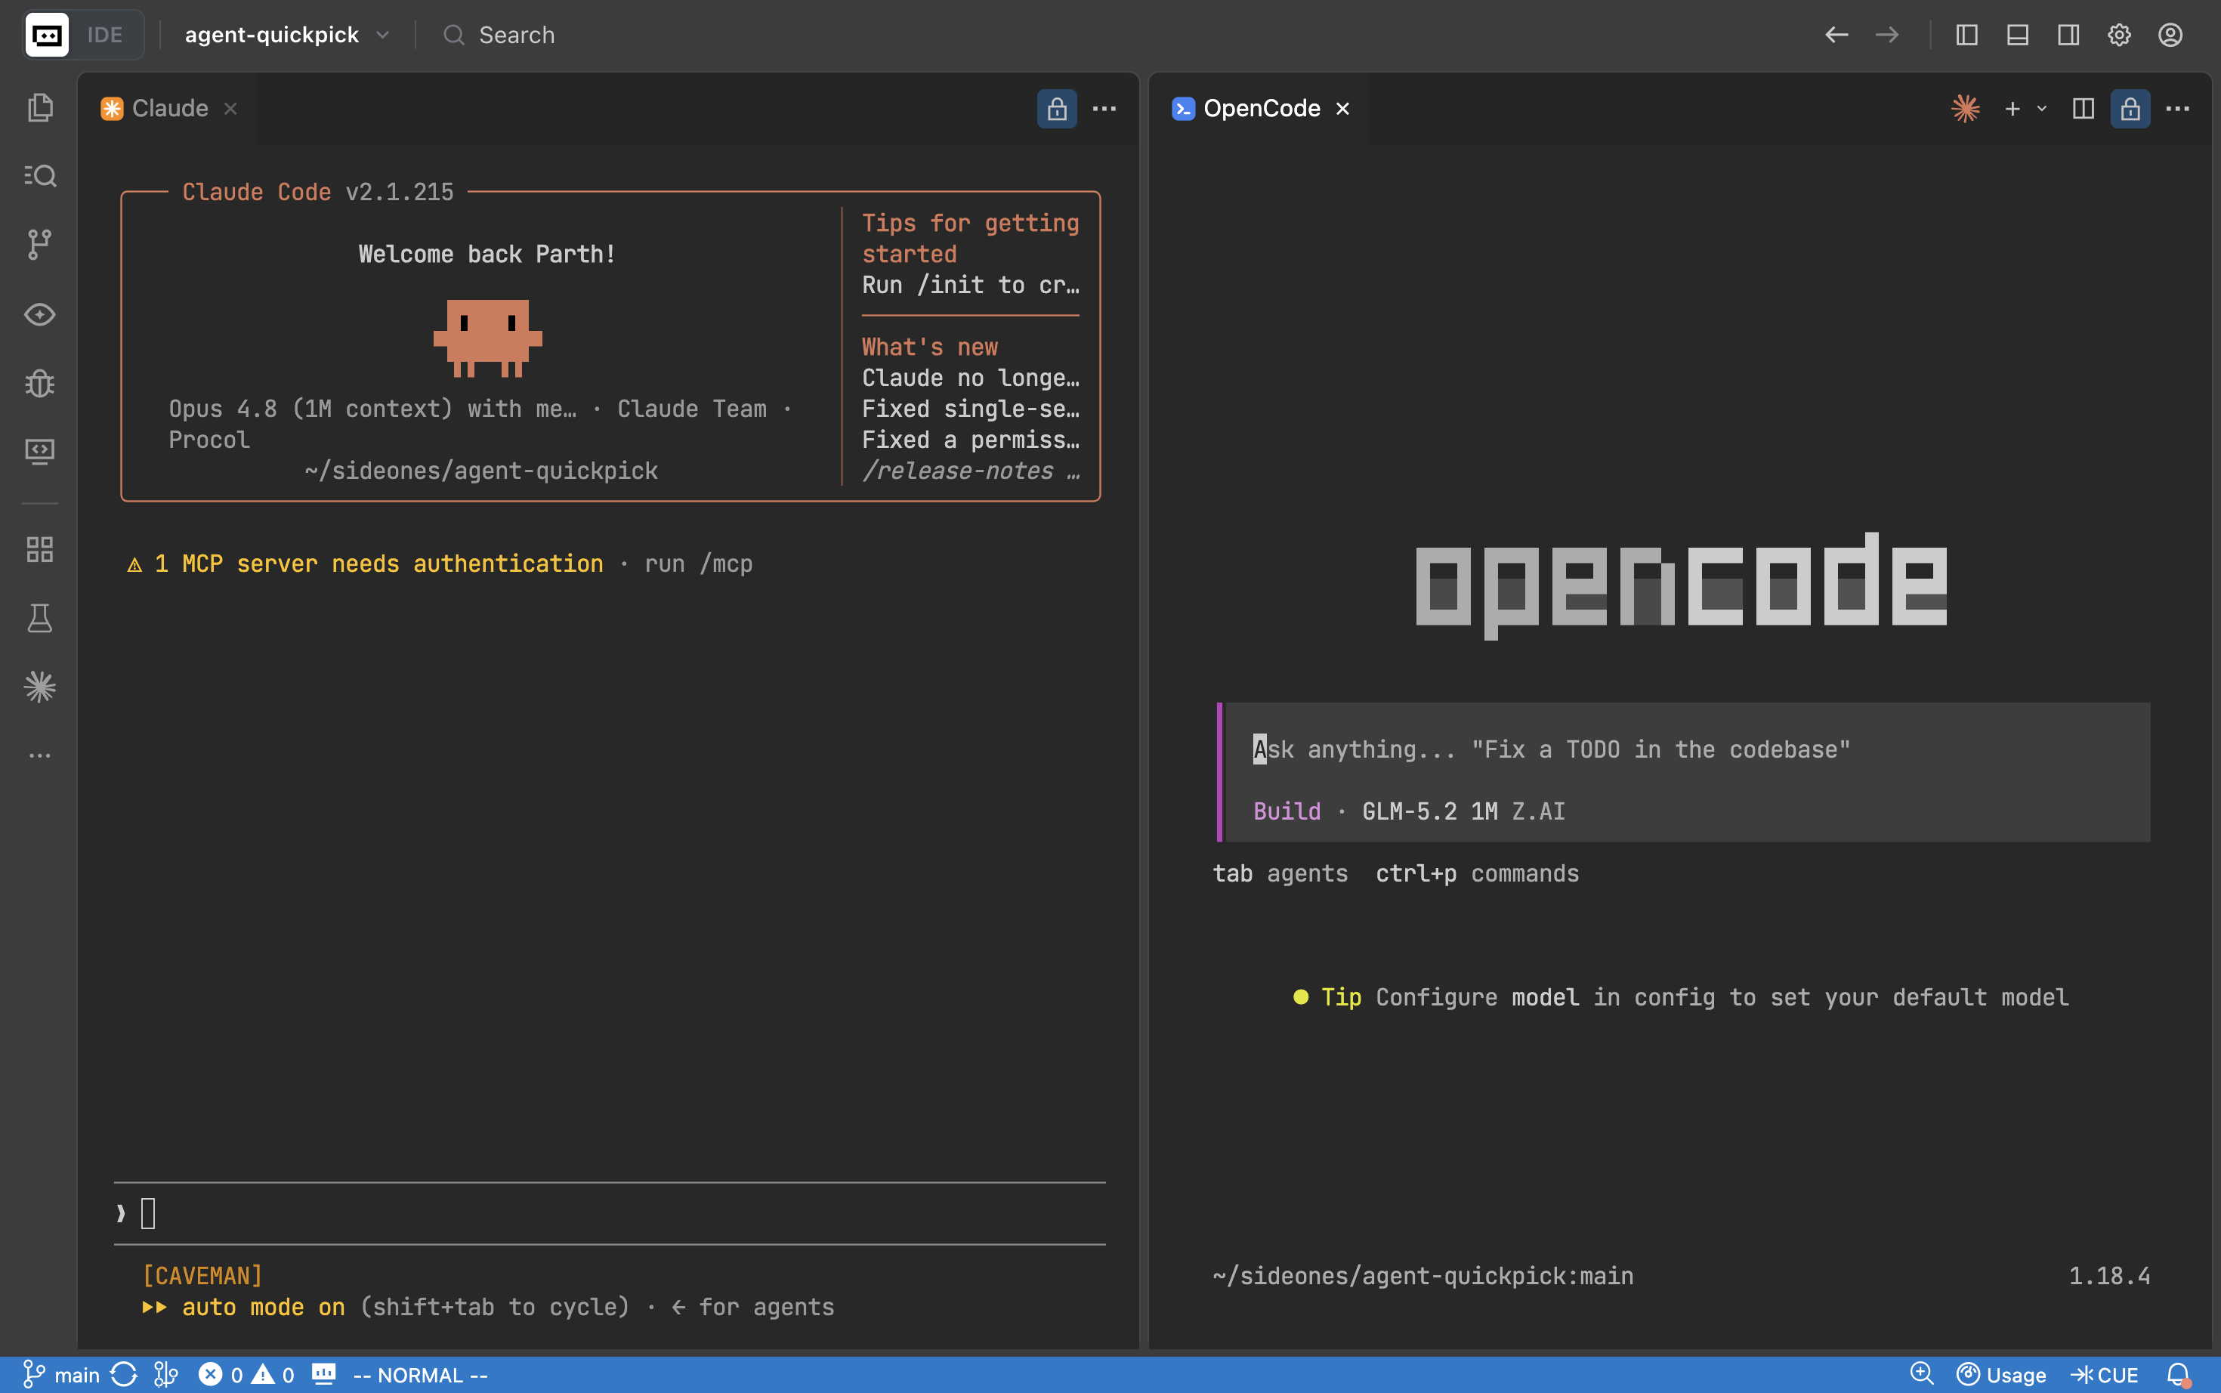Click the ctrl+p commands hint

point(1477,873)
